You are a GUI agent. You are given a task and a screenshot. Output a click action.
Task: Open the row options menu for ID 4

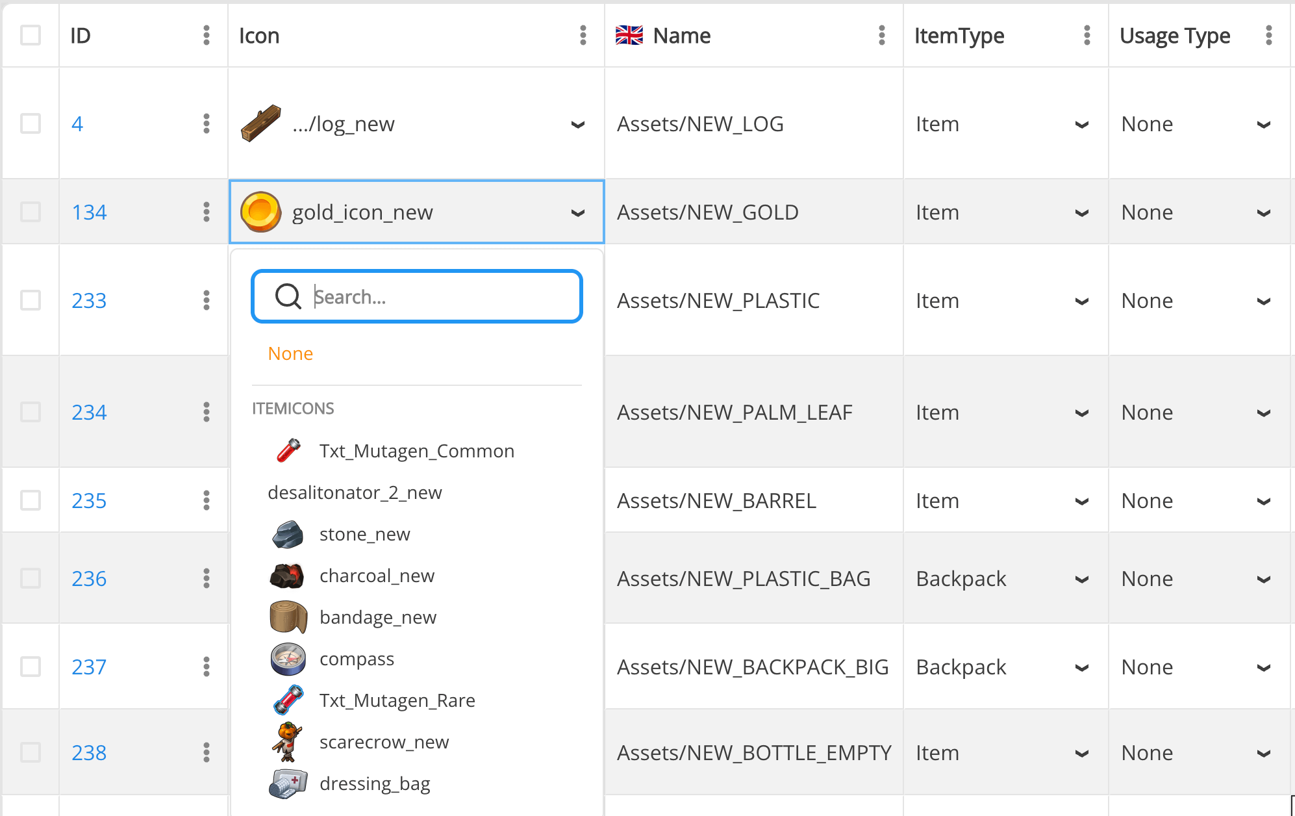pos(206,123)
